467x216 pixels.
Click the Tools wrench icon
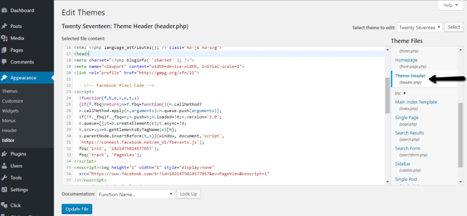[5, 178]
